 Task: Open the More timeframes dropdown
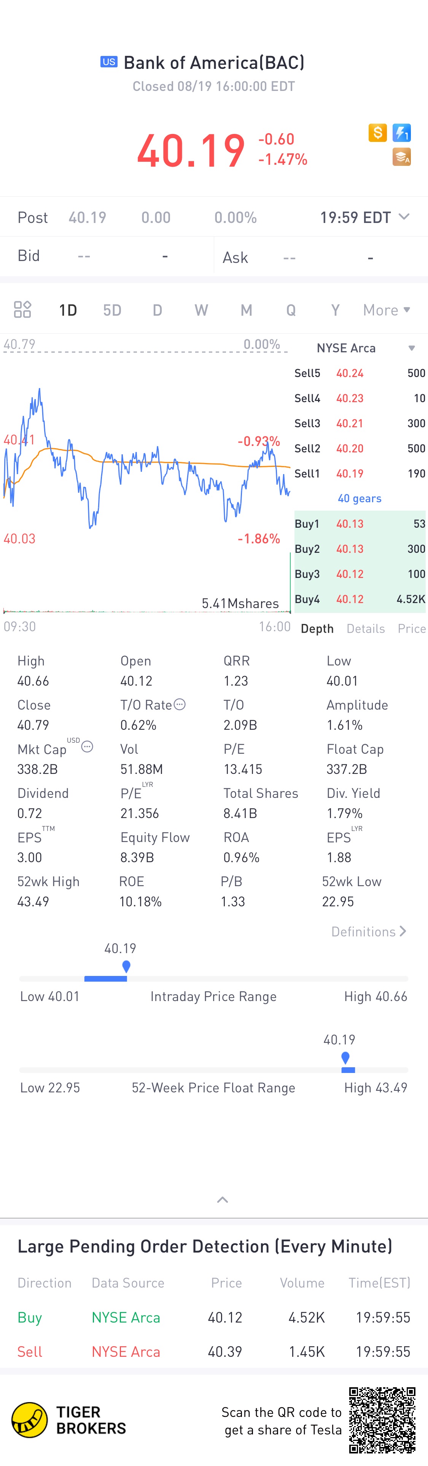coord(387,310)
